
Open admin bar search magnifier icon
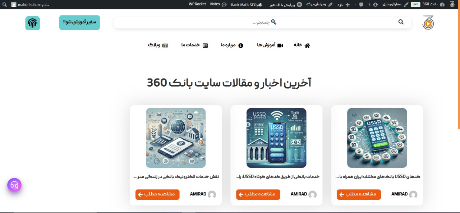(5, 5)
